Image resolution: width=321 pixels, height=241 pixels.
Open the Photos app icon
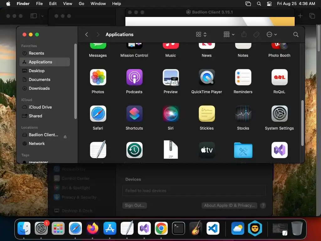point(98,77)
